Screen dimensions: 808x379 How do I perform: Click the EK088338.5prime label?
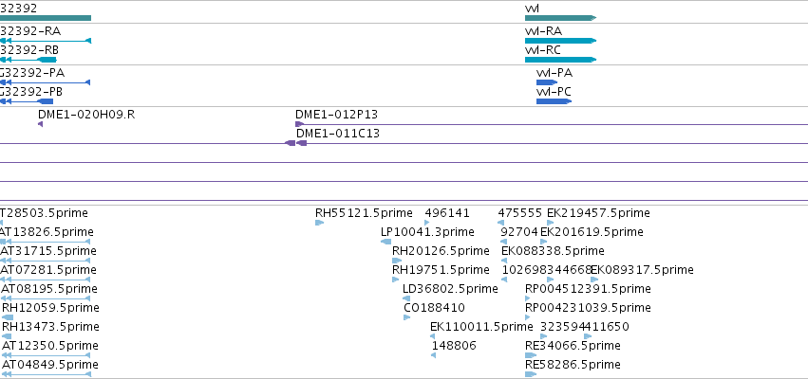(x=553, y=251)
